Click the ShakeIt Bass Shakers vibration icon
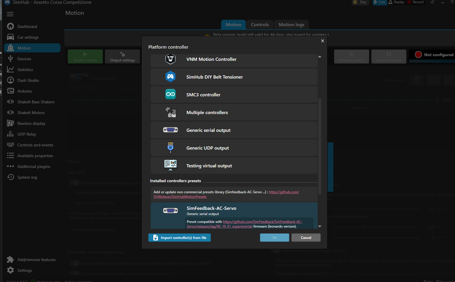This screenshot has width=455, height=282. click(x=10, y=102)
